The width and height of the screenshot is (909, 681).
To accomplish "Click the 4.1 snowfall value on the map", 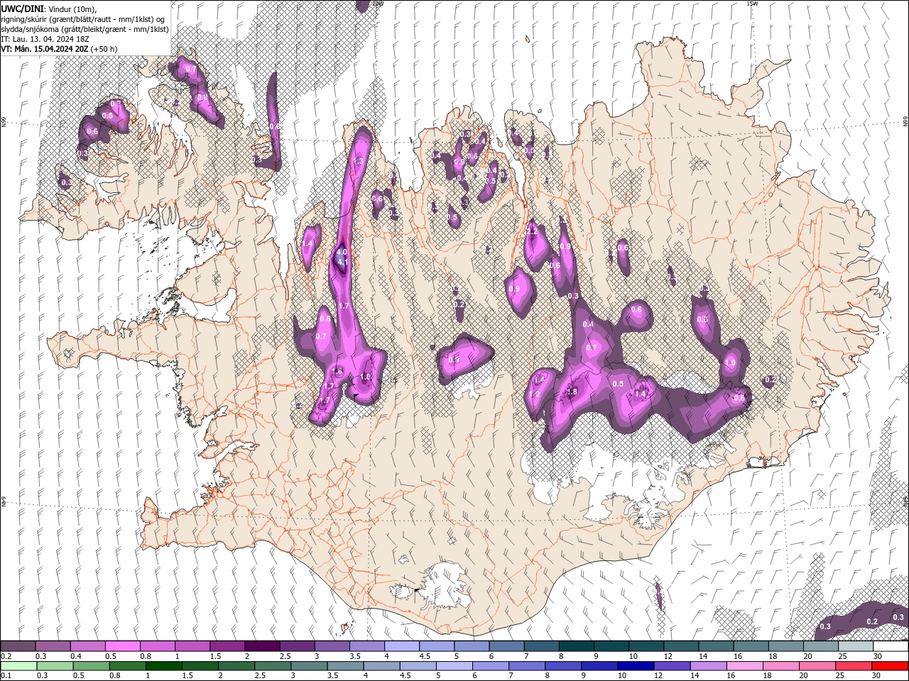I will 343,262.
